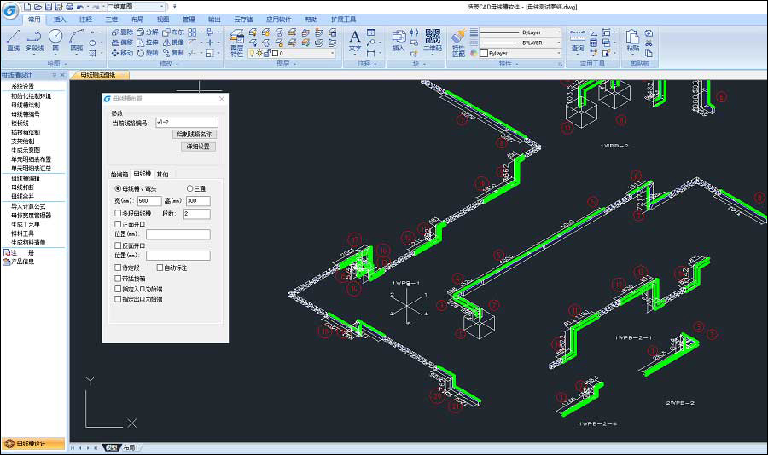The height and width of the screenshot is (455, 768).
Task: Open the 图层特性 (Layer Properties) manager
Action: tap(237, 41)
